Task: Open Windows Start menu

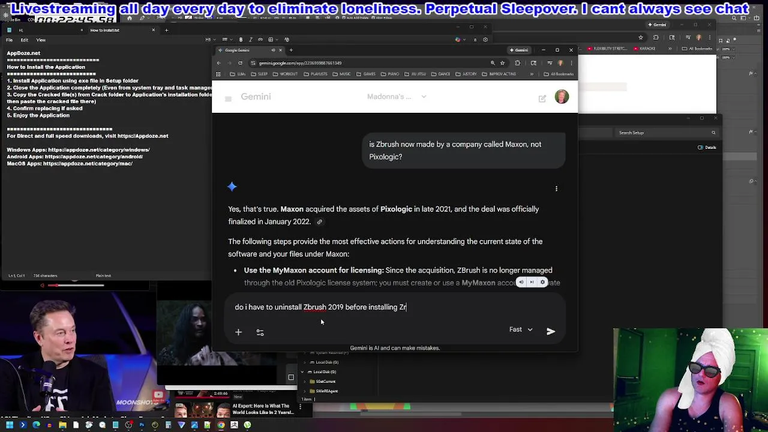Action: tap(10, 425)
